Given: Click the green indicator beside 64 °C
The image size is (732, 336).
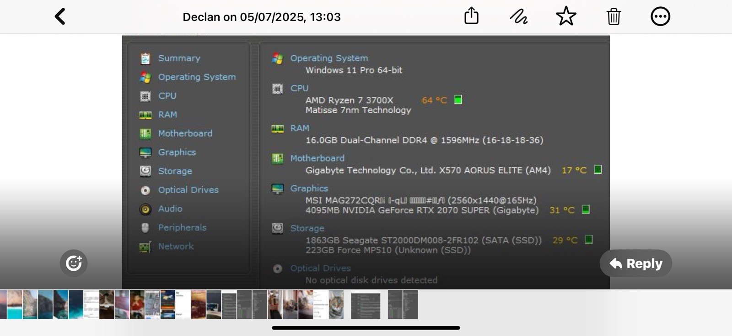Looking at the screenshot, I should (458, 100).
